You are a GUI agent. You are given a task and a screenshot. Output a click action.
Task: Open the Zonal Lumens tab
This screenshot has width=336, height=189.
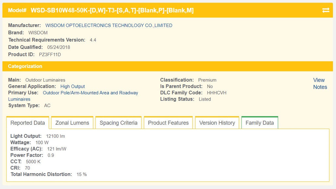pyautogui.click(x=72, y=123)
